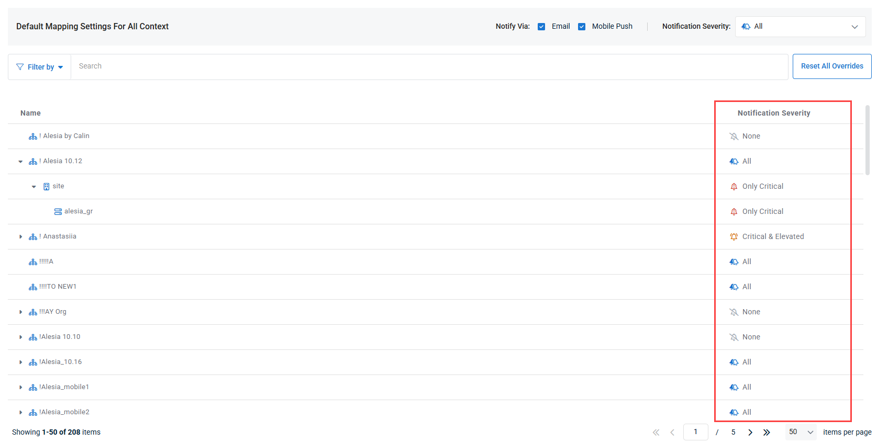The width and height of the screenshot is (877, 443).
Task: Click the organization icon beside !!!!TO NEW1
Action: (x=33, y=287)
